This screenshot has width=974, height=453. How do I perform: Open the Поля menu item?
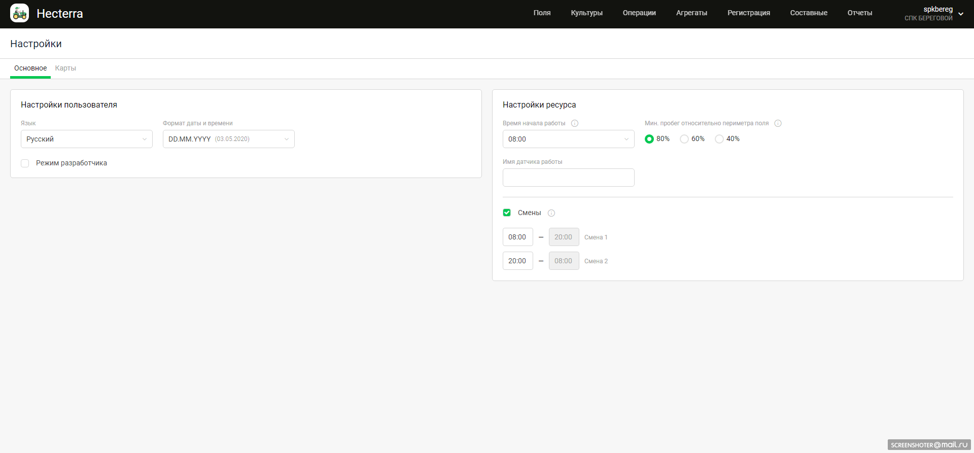[542, 13]
